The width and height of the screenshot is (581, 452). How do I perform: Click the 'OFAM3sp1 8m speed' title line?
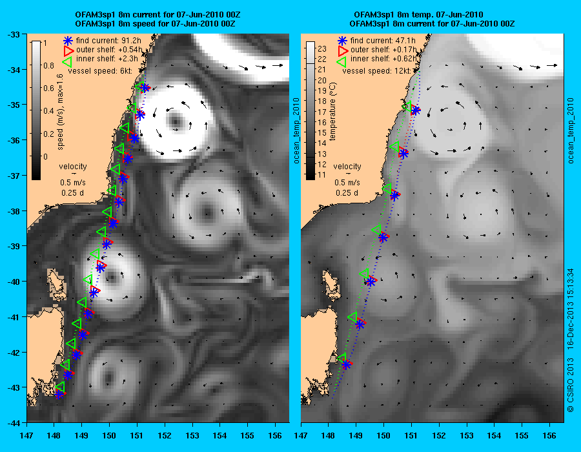155,24
